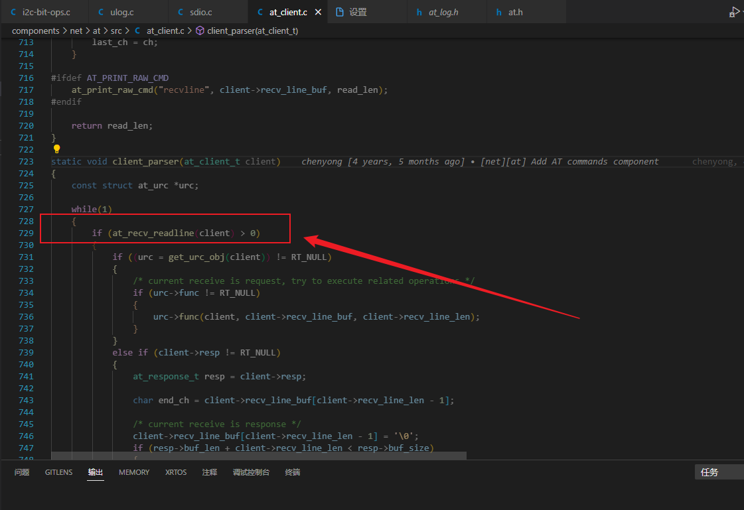Open the 任务 output channel dropdown
This screenshot has height=510, width=744.
point(719,472)
